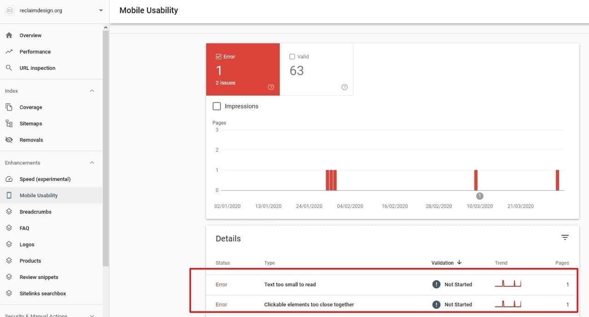
Task: Click the Type column header
Action: (x=269, y=263)
